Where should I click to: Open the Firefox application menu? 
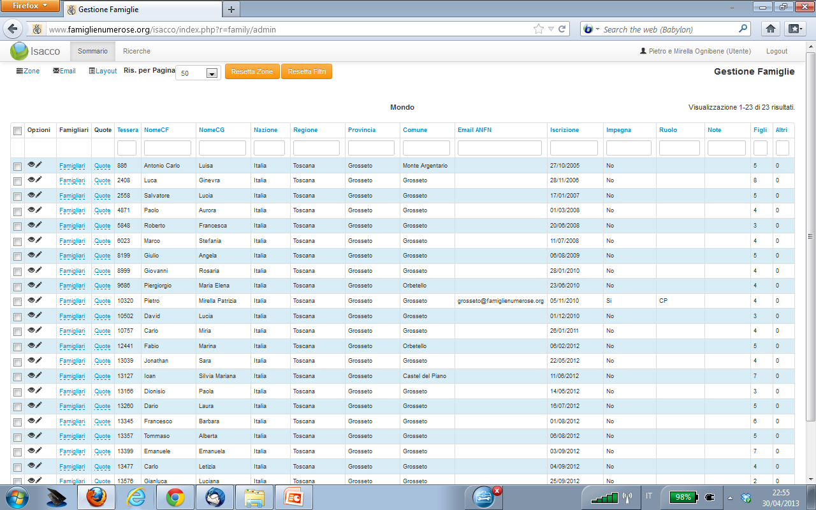(x=31, y=6)
